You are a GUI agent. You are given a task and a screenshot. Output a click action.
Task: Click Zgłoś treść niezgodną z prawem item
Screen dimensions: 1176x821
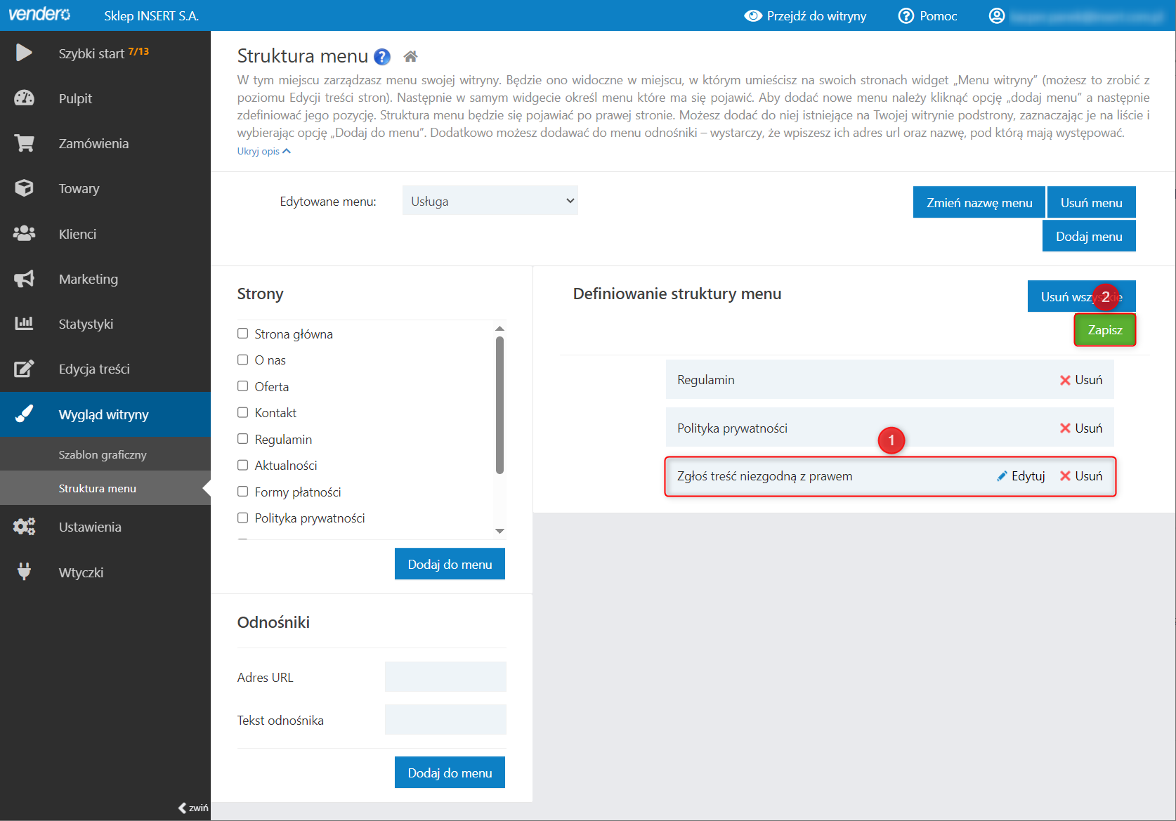(x=889, y=476)
